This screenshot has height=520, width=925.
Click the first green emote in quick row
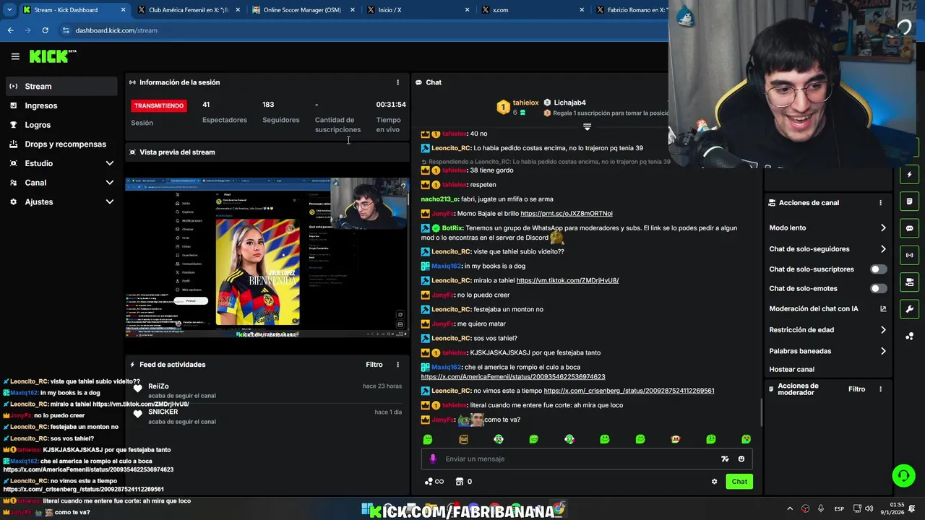pyautogui.click(x=428, y=439)
